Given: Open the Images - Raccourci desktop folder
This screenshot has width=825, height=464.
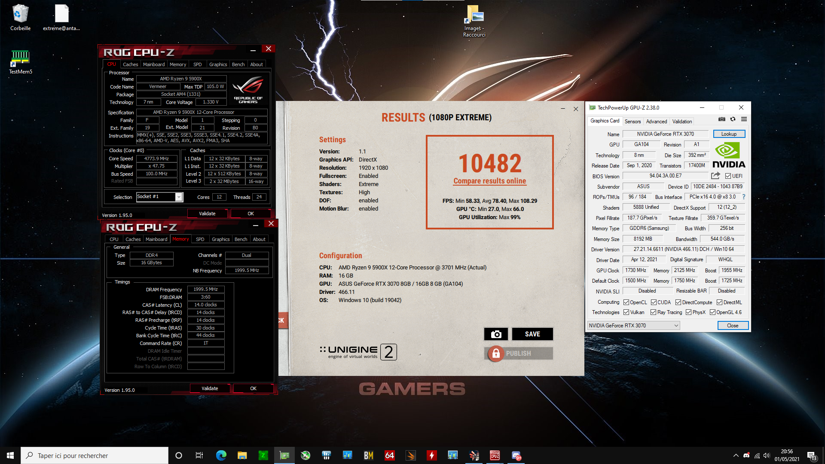Looking at the screenshot, I should click(474, 21).
